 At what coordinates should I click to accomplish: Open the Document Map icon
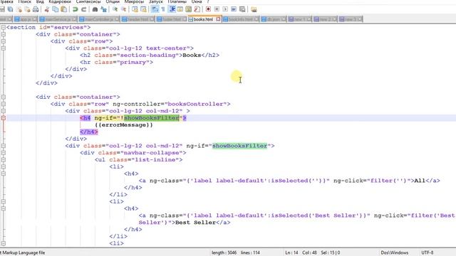click(188, 9)
